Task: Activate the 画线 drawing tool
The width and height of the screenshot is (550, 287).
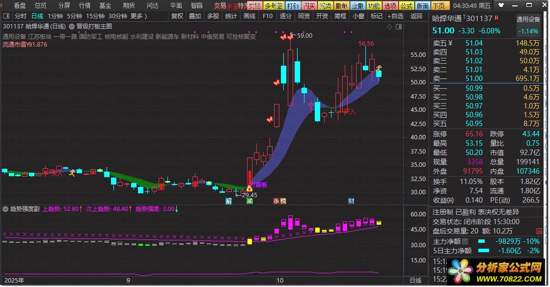Action: [x=249, y=16]
